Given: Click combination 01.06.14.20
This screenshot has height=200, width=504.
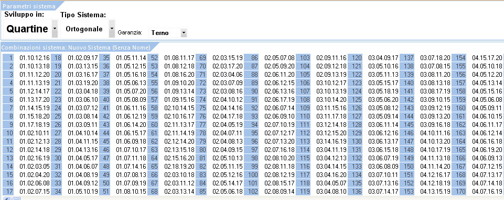Looking at the screenshot, I should (131, 124).
